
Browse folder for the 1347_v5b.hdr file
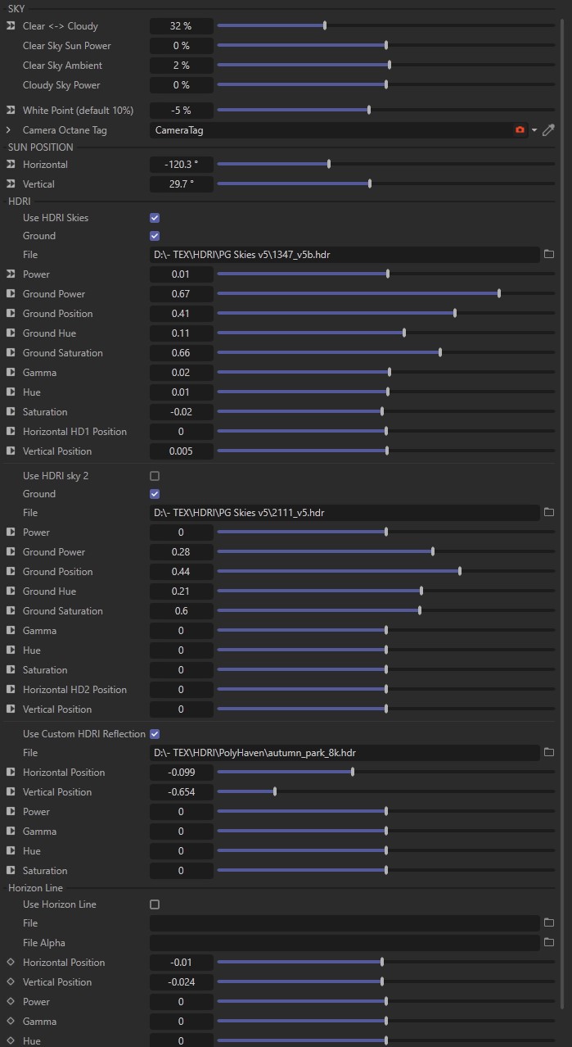(x=549, y=255)
